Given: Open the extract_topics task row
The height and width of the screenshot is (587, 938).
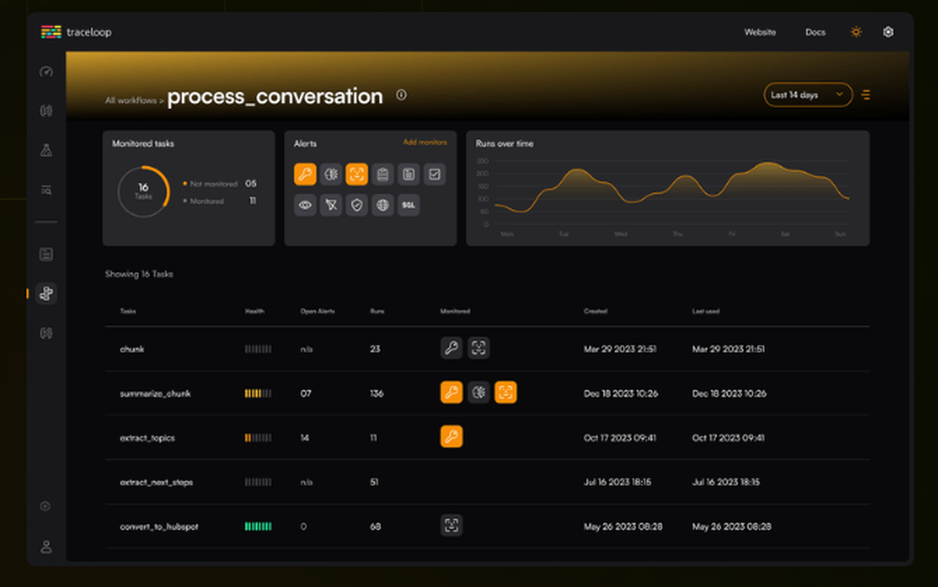Looking at the screenshot, I should [x=487, y=437].
